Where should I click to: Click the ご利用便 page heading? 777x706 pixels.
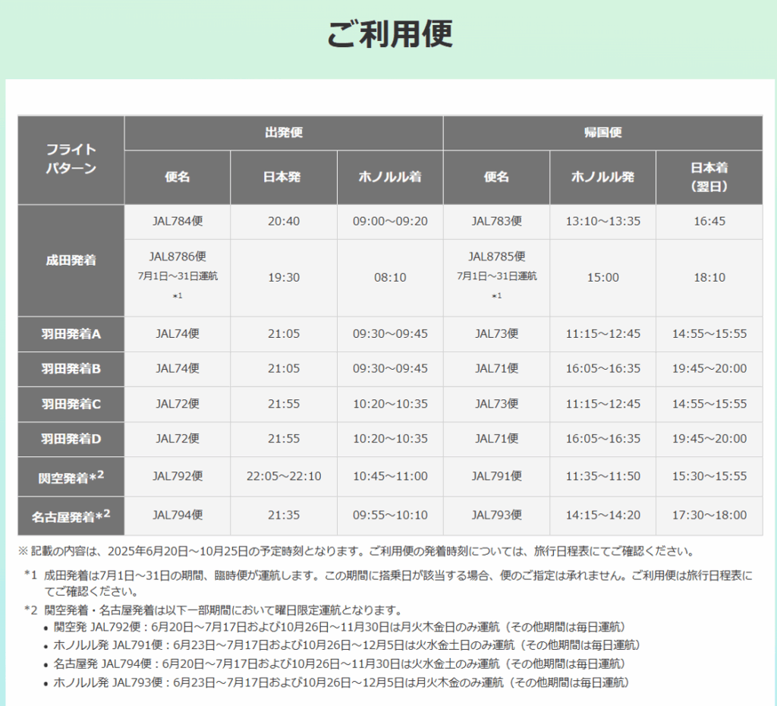point(389,34)
